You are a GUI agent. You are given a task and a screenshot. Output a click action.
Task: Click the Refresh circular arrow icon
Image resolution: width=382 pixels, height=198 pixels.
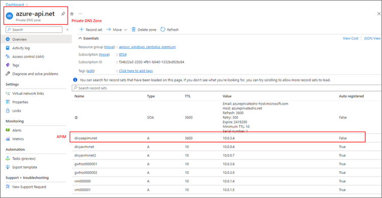[163, 29]
